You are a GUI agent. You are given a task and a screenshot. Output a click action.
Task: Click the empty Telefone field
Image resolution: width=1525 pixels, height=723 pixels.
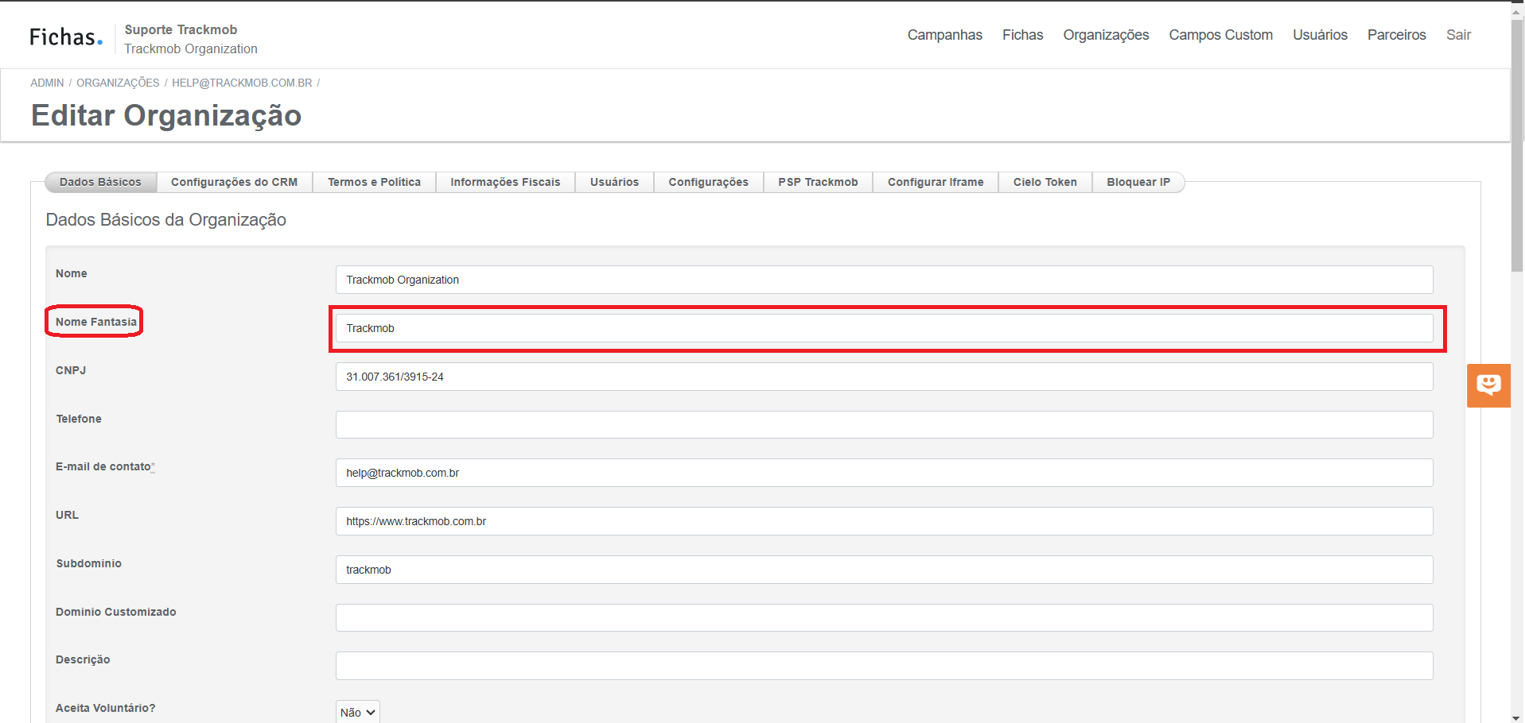click(884, 424)
